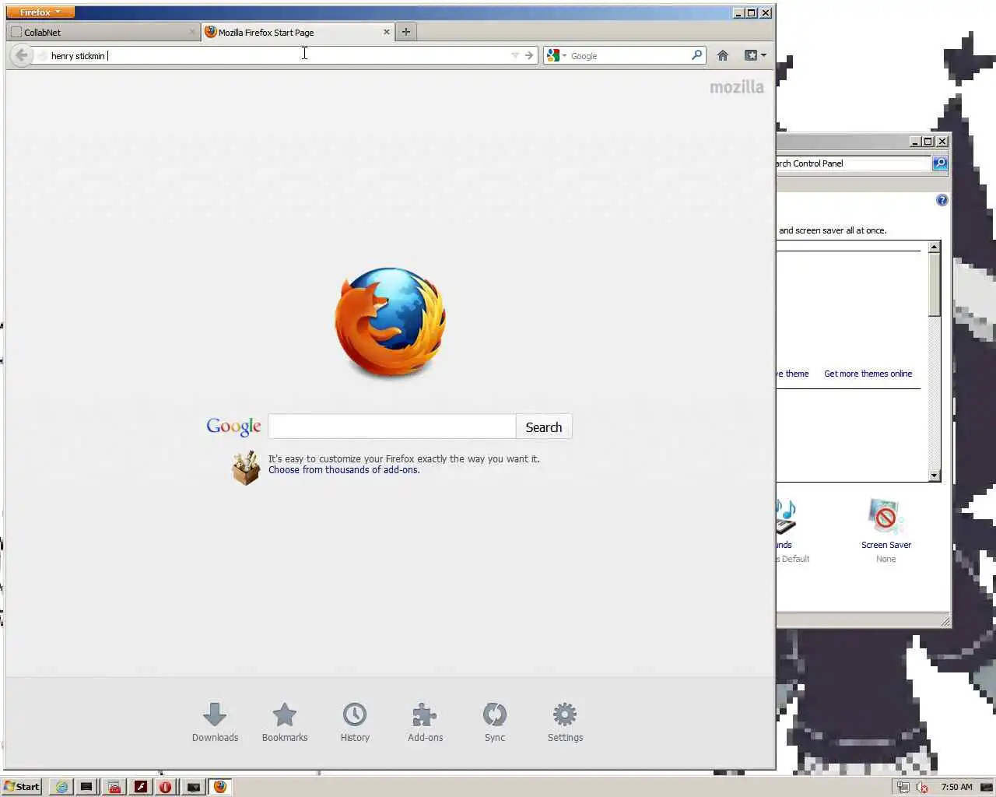The image size is (996, 797).
Task: Open the orange Firefox menu button
Action: (40, 12)
